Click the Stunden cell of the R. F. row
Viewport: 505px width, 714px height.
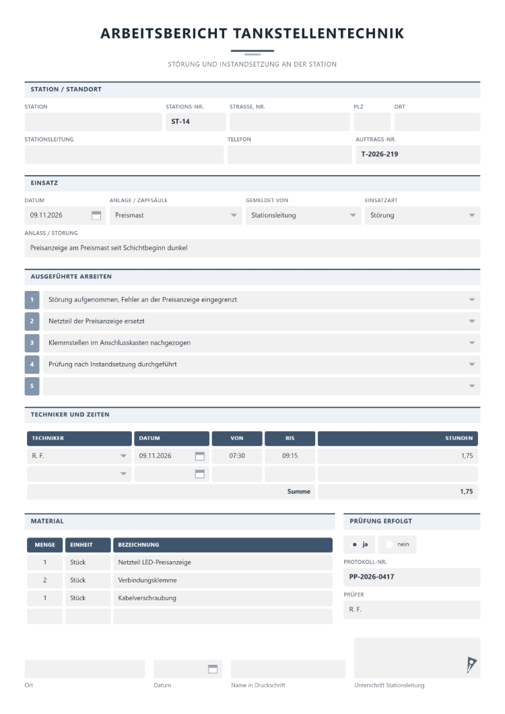(x=397, y=456)
